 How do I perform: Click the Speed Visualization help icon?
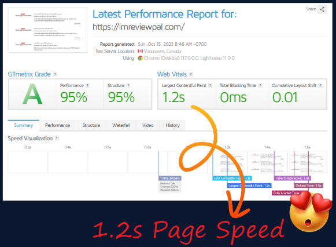[x=57, y=138]
